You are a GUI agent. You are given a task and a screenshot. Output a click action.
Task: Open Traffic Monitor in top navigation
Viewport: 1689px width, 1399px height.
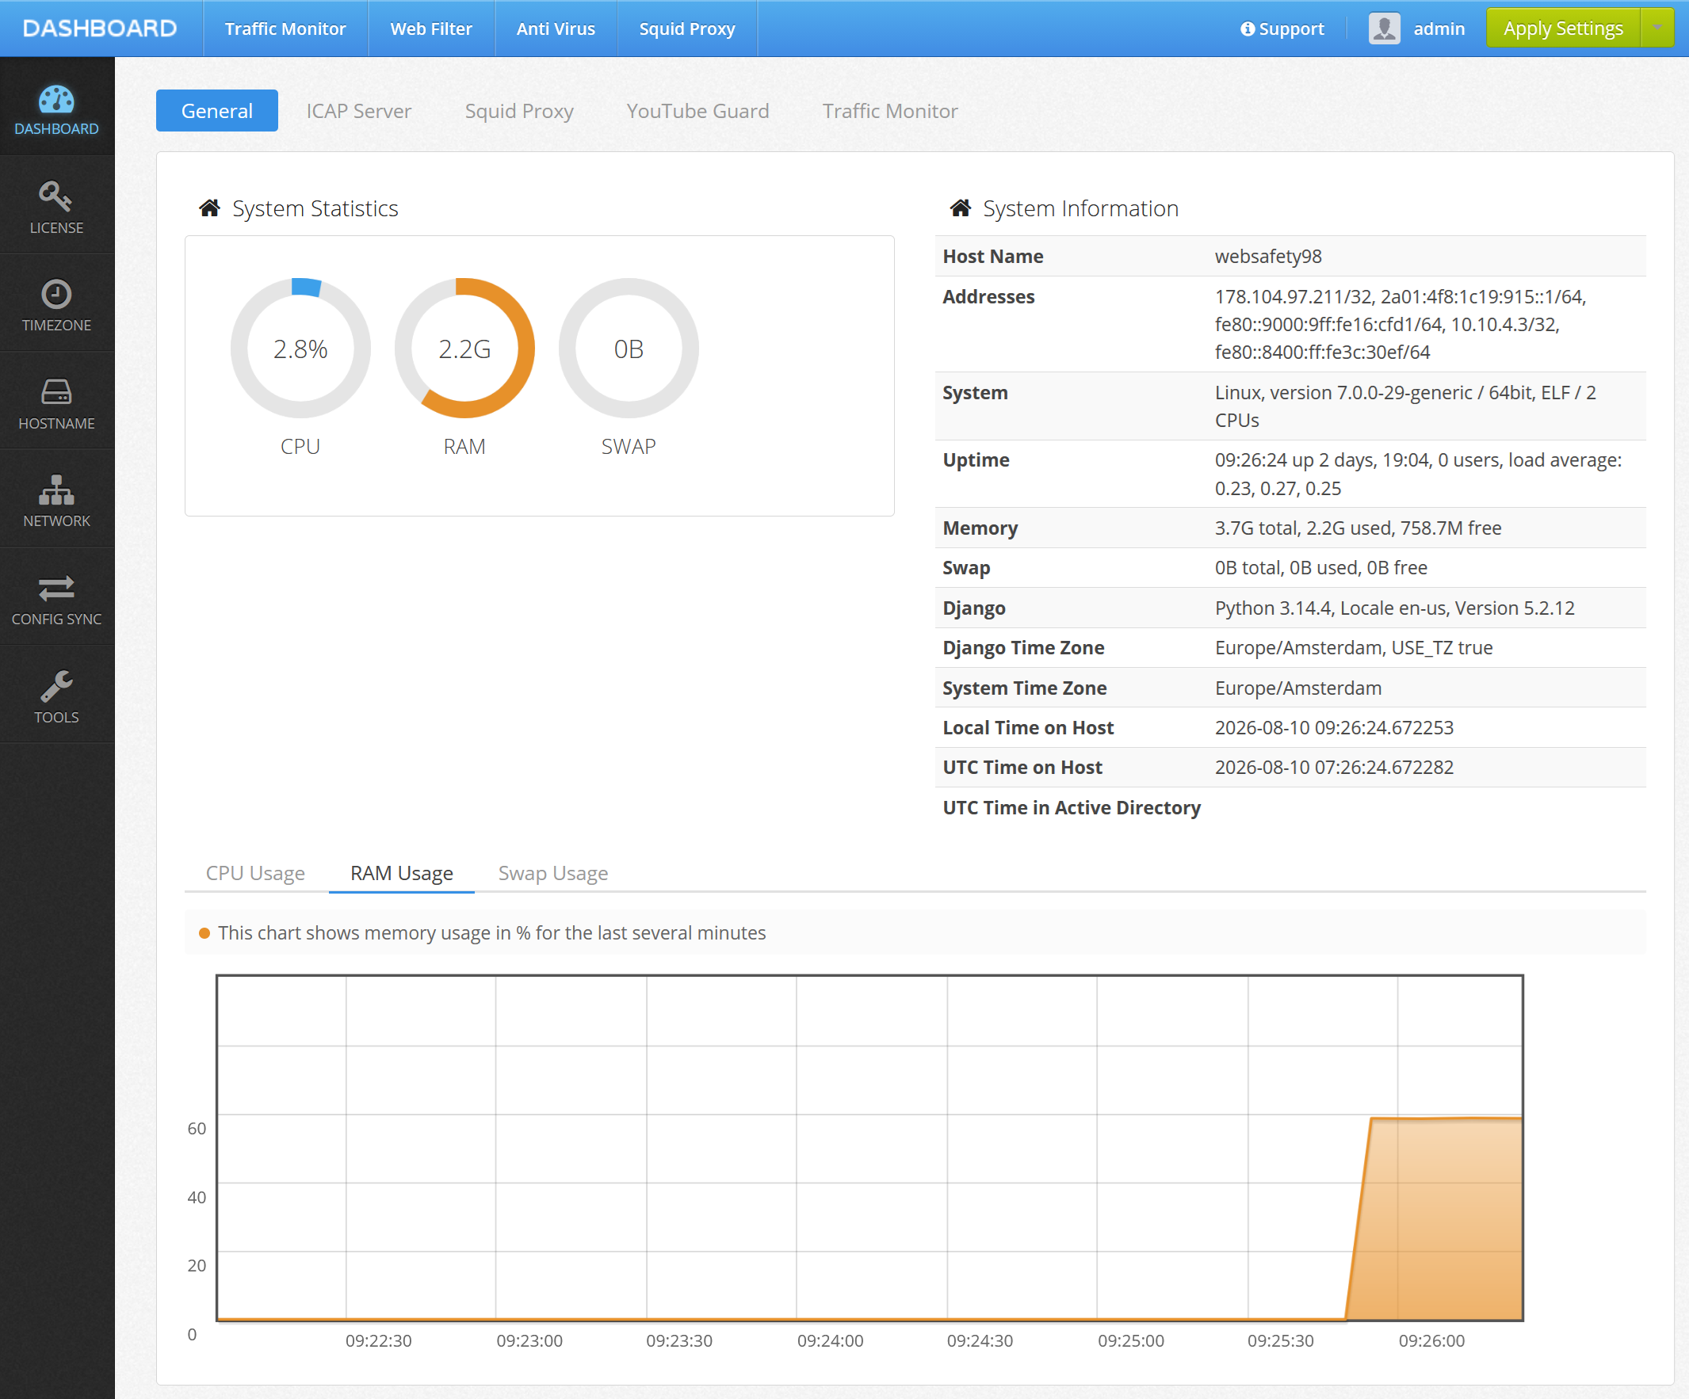285,29
